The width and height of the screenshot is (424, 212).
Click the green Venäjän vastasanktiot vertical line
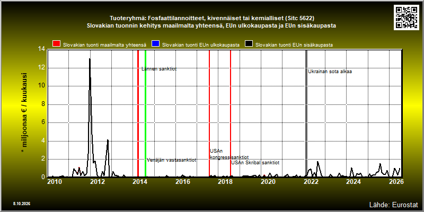pos(145,113)
